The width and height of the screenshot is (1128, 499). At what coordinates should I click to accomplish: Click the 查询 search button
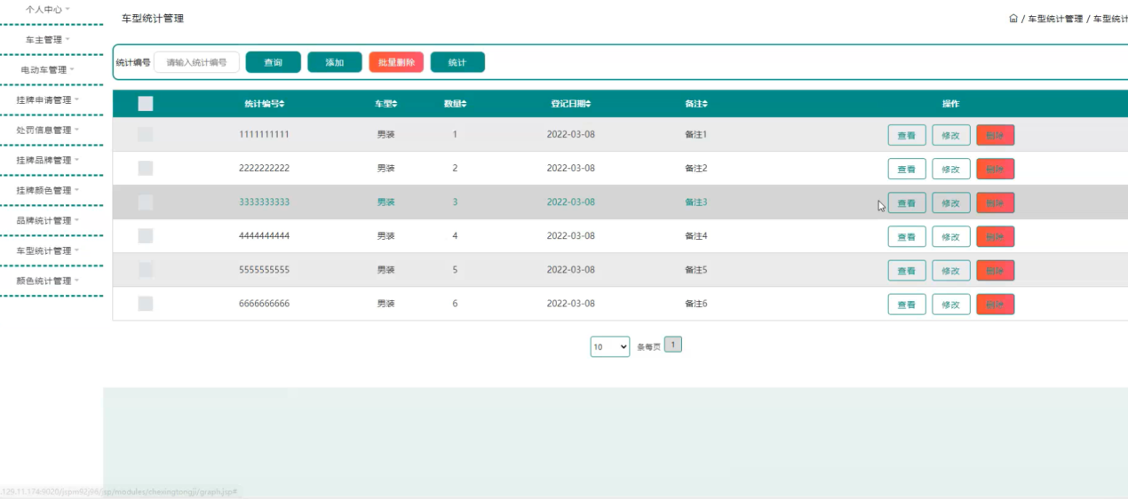tap(273, 62)
